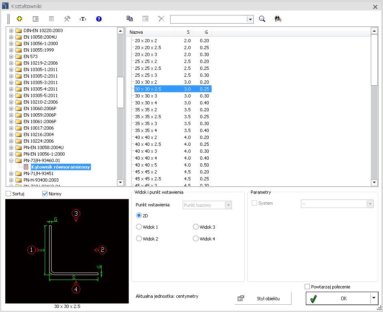Viewport: 383px width, 312px height.
Task: Click the tree panel scroll-up arrow
Action: tap(120, 31)
